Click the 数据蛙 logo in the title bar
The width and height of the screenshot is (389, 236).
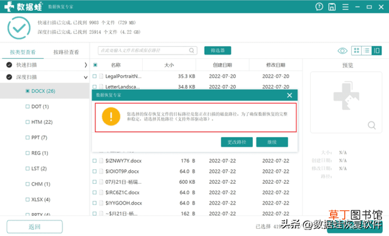coord(23,7)
